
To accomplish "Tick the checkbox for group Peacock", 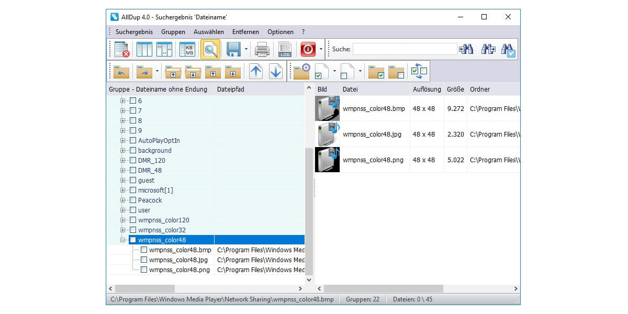I will tap(133, 200).
